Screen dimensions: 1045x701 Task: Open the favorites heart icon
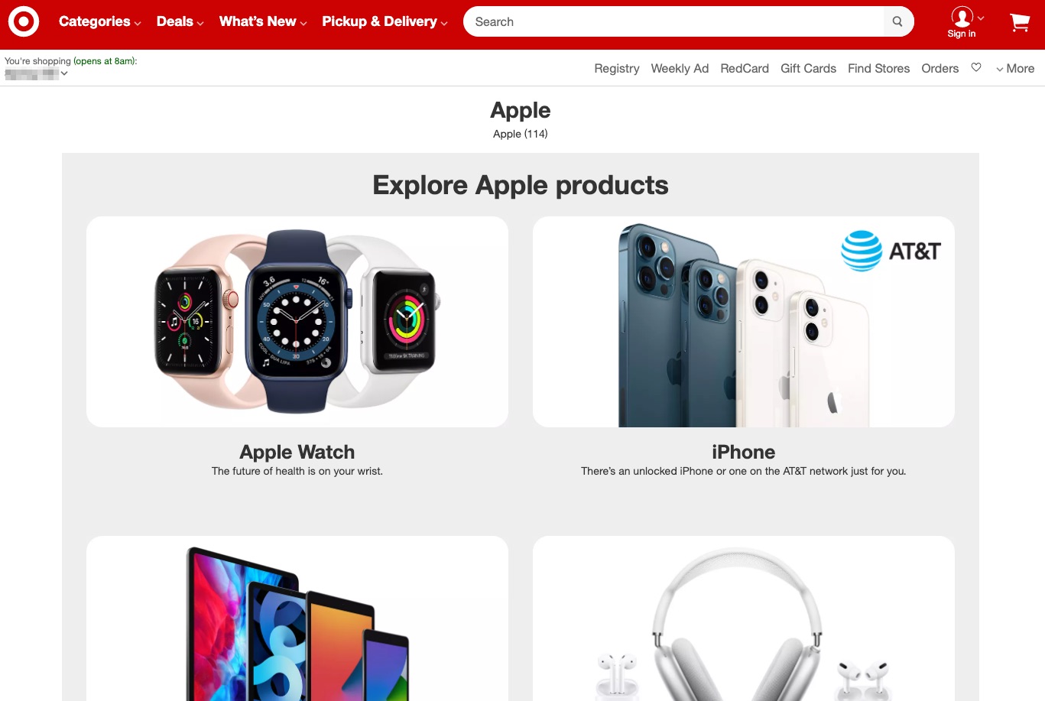click(976, 67)
